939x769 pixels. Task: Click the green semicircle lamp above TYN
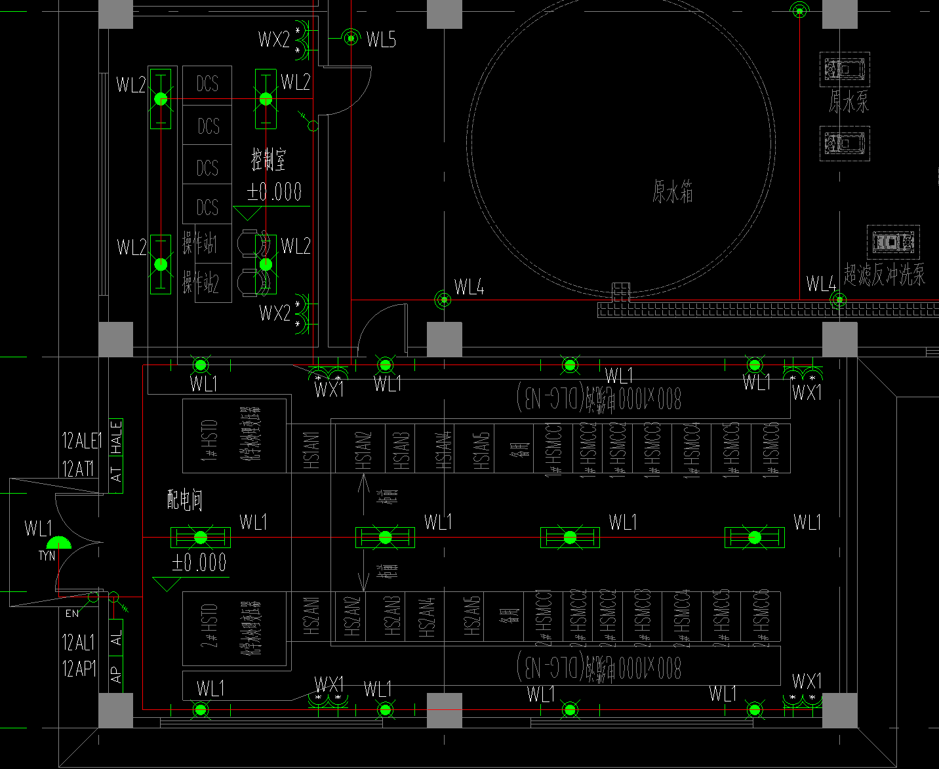[x=59, y=542]
